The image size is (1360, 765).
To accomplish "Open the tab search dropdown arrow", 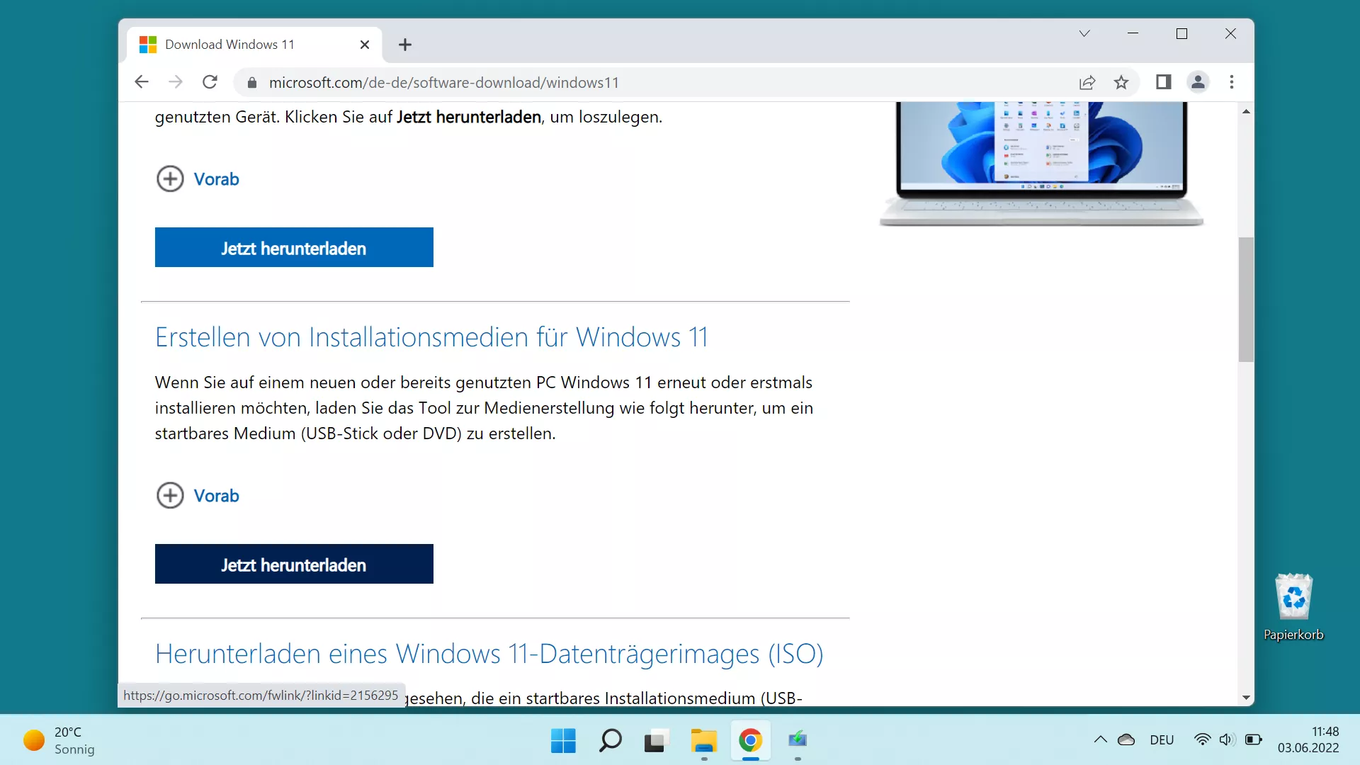I will 1084,33.
